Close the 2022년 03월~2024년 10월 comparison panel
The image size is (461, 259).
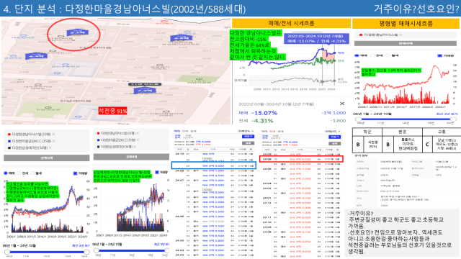pyautogui.click(x=342, y=104)
